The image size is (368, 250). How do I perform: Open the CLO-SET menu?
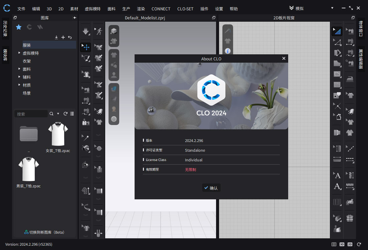pyautogui.click(x=185, y=9)
